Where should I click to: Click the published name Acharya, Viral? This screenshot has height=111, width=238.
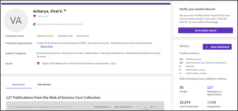point(65,36)
